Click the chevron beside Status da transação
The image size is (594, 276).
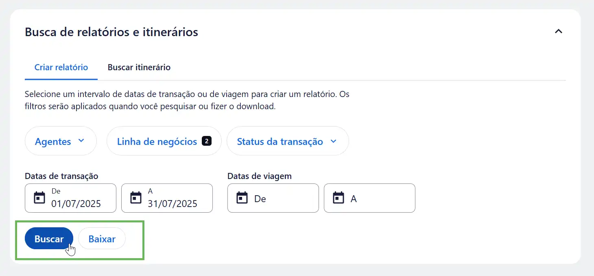point(334,141)
